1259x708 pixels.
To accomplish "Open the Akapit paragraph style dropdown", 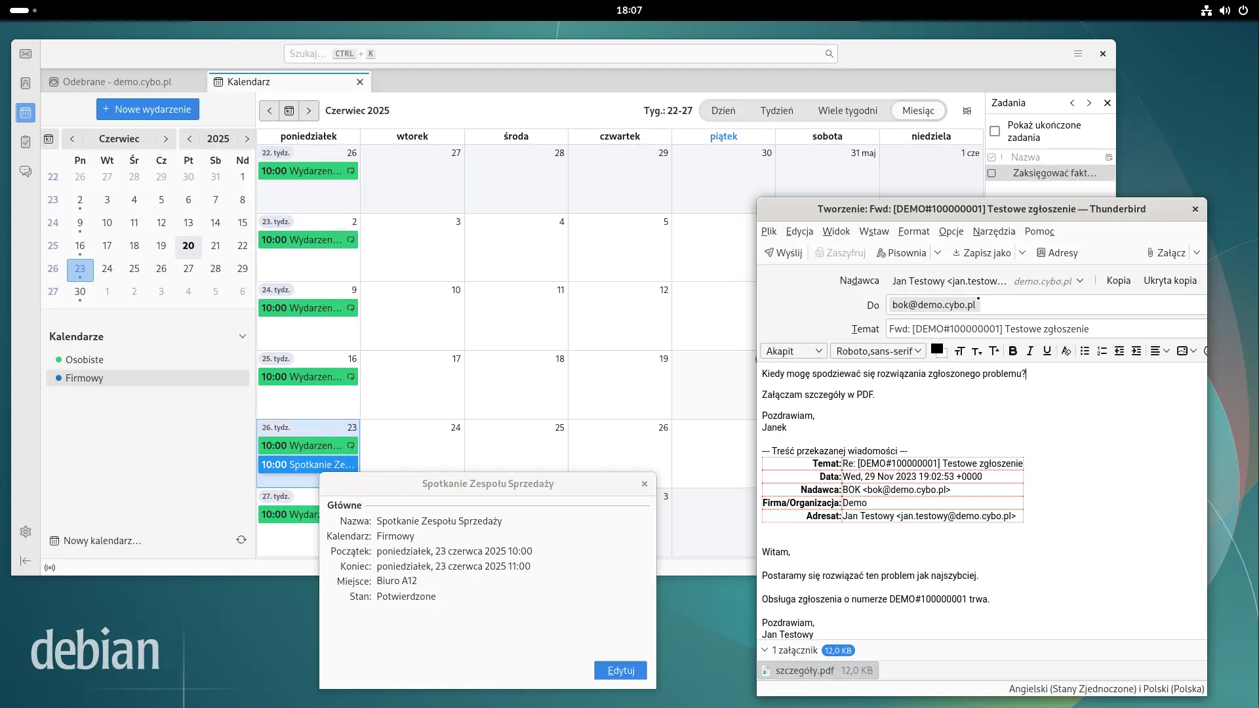I will coord(793,351).
